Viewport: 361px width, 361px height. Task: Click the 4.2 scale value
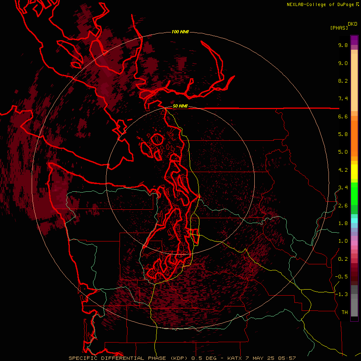[343, 170]
